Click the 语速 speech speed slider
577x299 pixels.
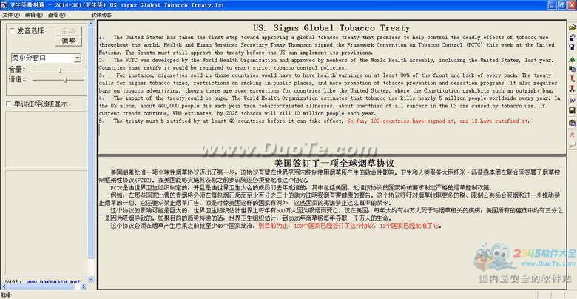(x=64, y=79)
